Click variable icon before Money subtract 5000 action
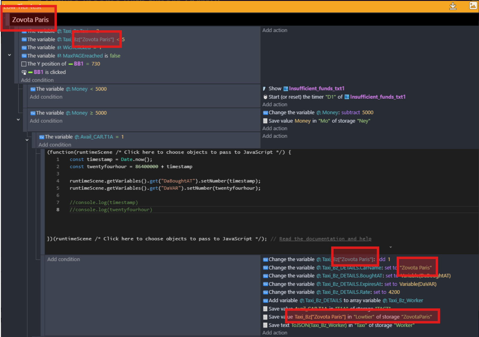The width and height of the screenshot is (479, 337). [266, 113]
